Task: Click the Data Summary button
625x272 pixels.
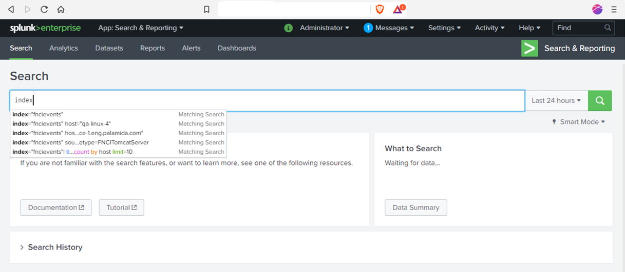Action: (x=415, y=207)
